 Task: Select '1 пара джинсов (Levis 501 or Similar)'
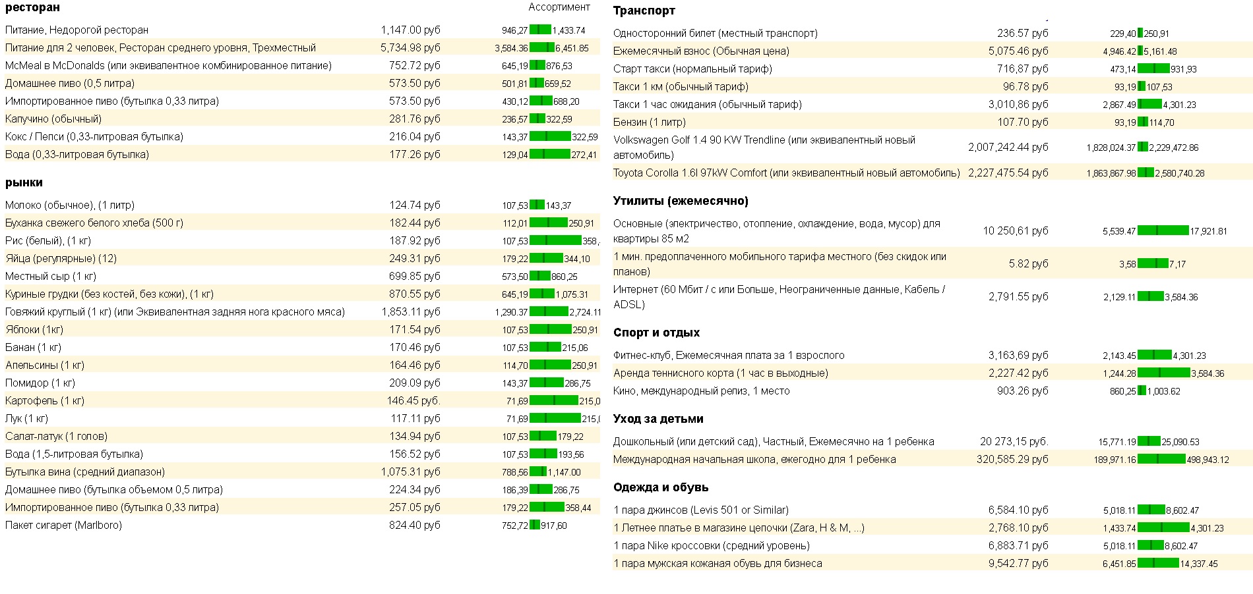[x=701, y=510]
